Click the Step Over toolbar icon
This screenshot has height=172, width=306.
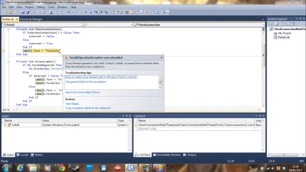[101, 12]
